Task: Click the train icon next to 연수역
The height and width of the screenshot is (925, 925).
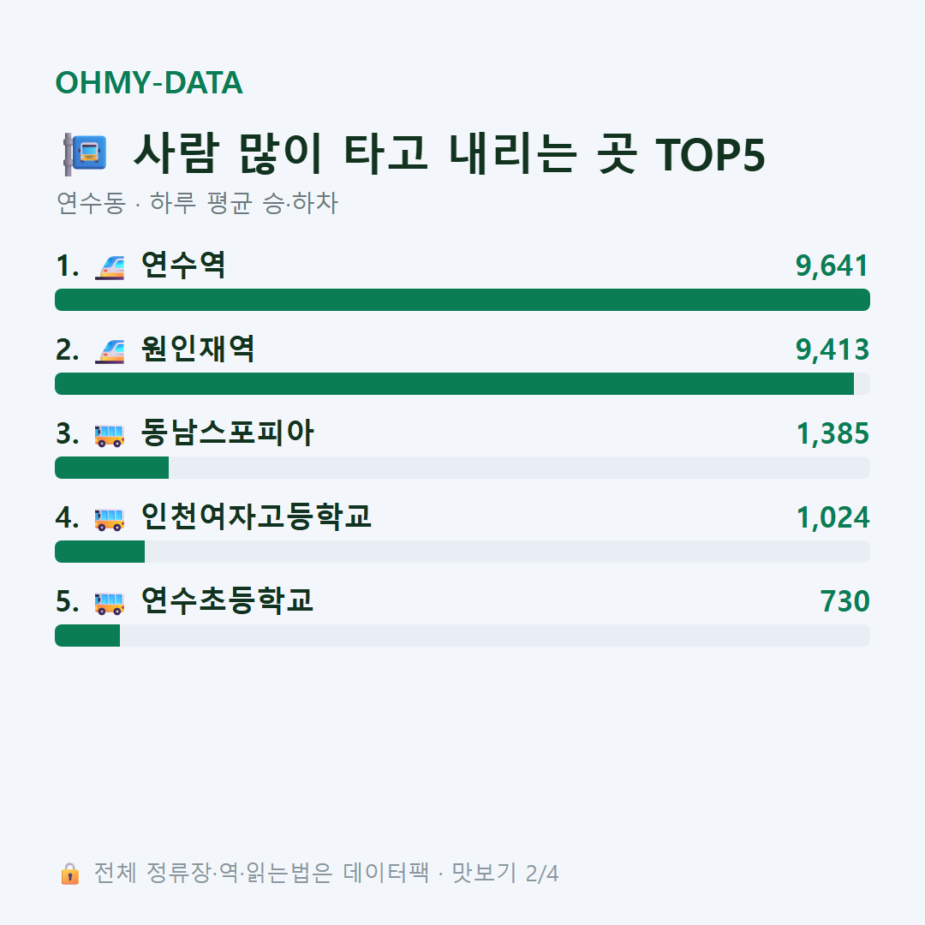Action: click(x=110, y=266)
